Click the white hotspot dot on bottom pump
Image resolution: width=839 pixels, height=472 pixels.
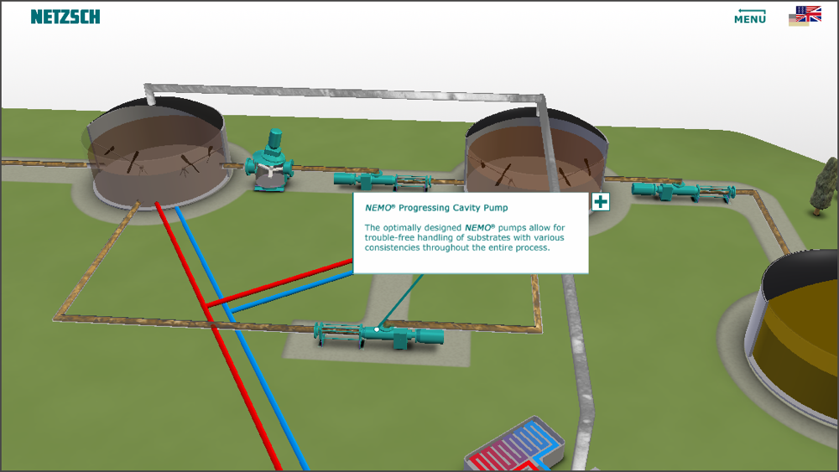pyautogui.click(x=377, y=329)
